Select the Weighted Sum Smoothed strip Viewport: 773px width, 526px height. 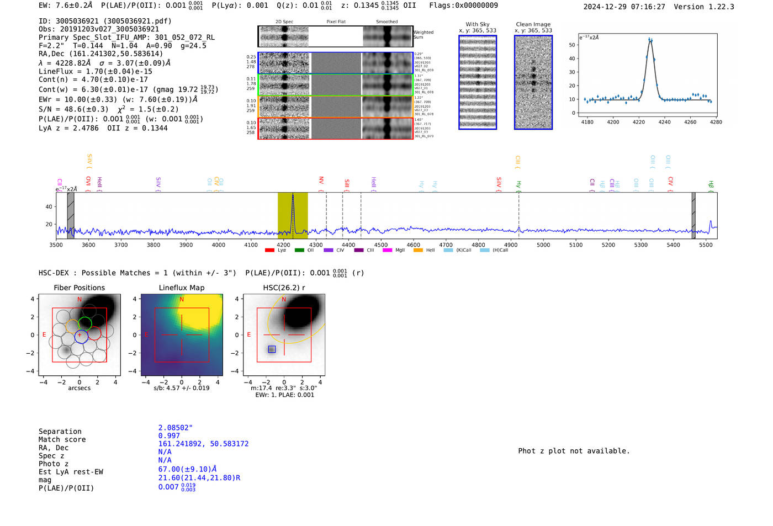click(388, 36)
